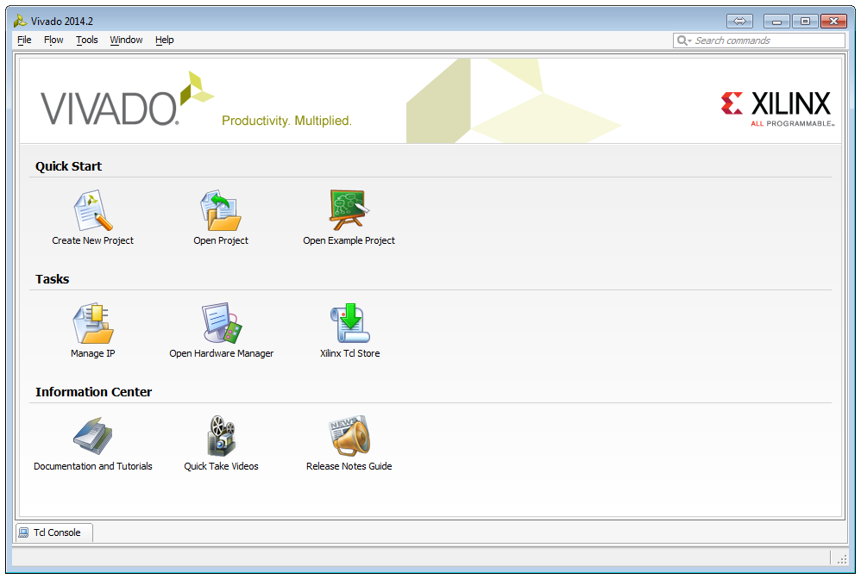Open the Window menu
The width and height of the screenshot is (861, 579).
point(126,40)
